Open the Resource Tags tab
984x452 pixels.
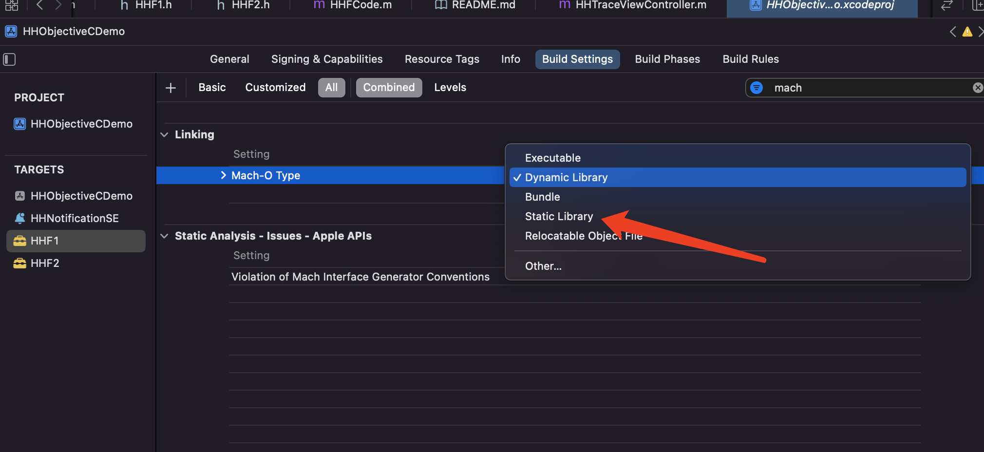click(x=442, y=59)
